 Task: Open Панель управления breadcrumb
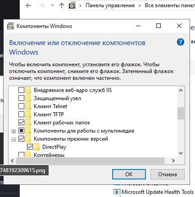pyautogui.click(x=110, y=5)
